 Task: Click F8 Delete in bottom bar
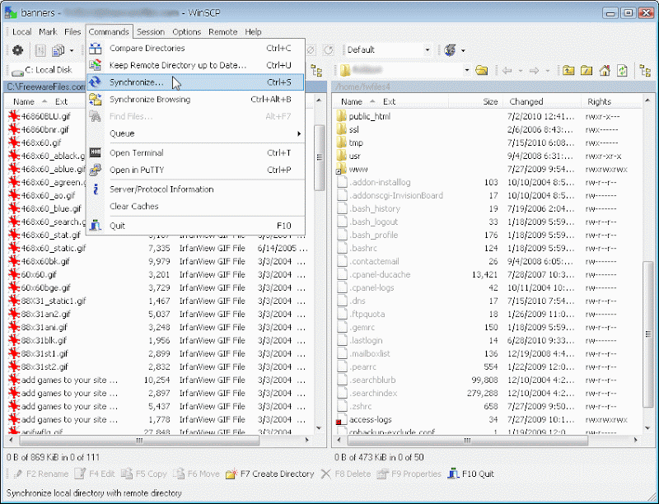click(x=345, y=474)
